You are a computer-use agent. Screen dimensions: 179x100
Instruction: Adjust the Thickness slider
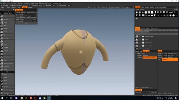coord(26,21)
